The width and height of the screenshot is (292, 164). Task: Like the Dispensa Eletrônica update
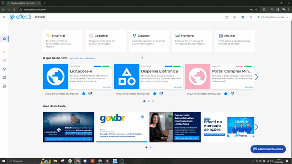coord(154,93)
